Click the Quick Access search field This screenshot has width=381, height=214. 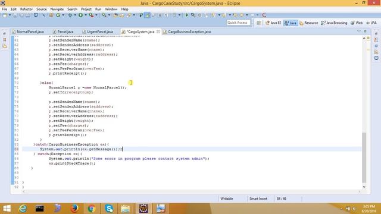tap(238, 23)
